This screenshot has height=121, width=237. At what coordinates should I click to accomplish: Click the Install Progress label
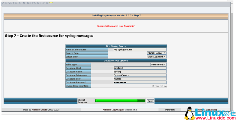pyautogui.click(x=83, y=101)
